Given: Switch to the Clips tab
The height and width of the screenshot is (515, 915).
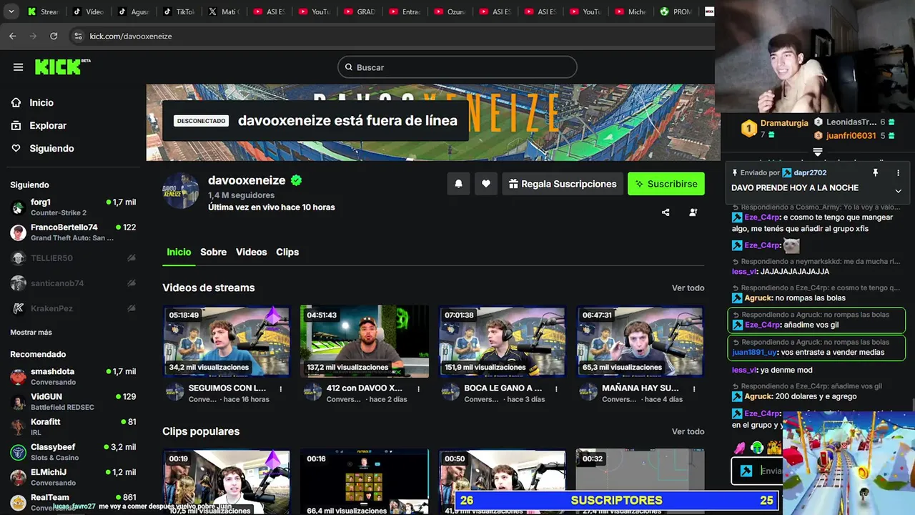Looking at the screenshot, I should pos(287,252).
